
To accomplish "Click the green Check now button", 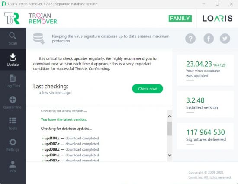I will click(x=148, y=89).
